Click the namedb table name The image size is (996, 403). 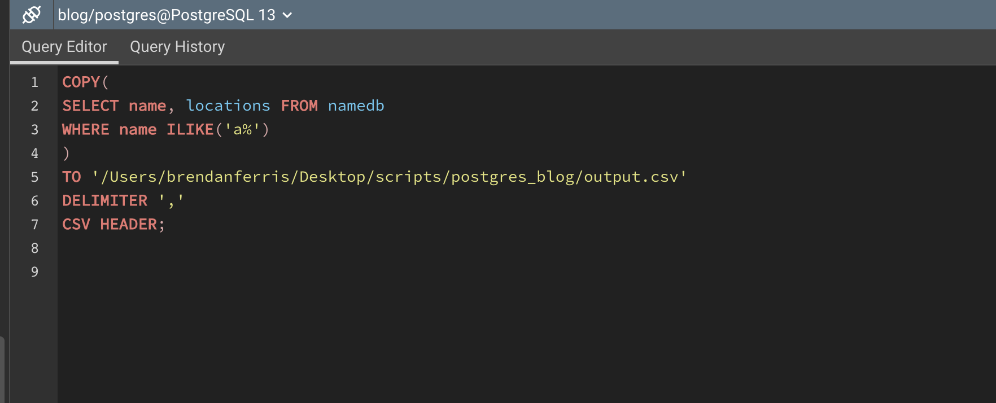tap(356, 106)
